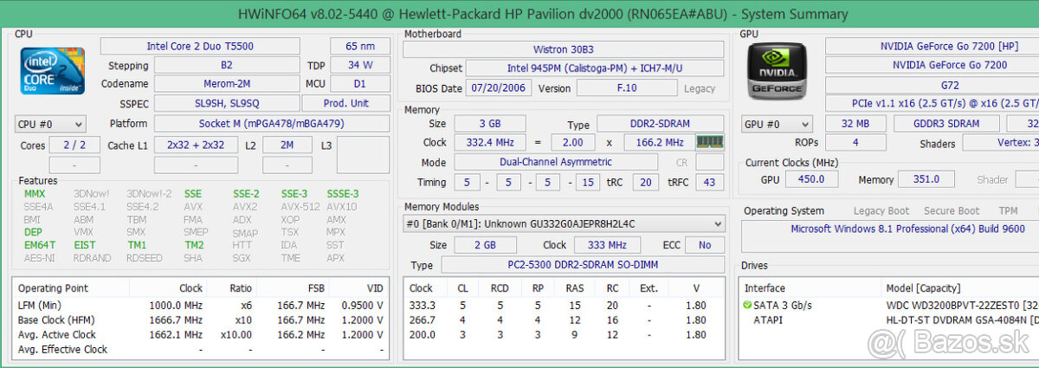Click the TDP value 34 W
The height and width of the screenshot is (368, 1039).
[x=360, y=65]
